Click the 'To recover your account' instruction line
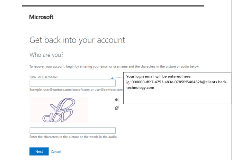This screenshot has width=232, height=160. 114,67
